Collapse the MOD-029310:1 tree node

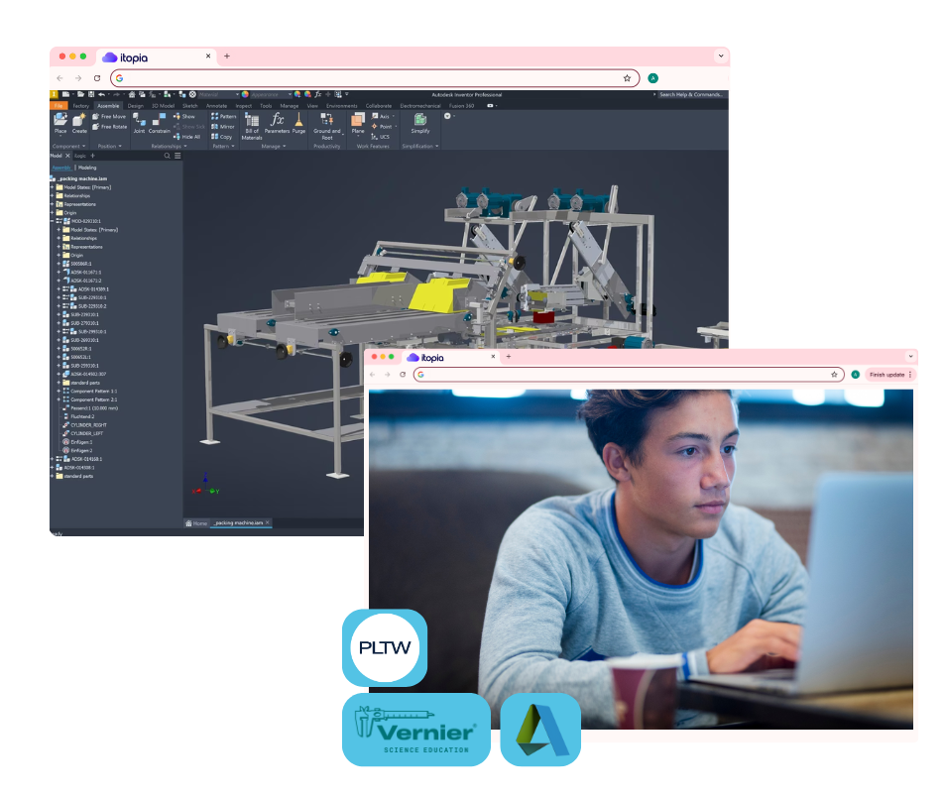[53, 221]
